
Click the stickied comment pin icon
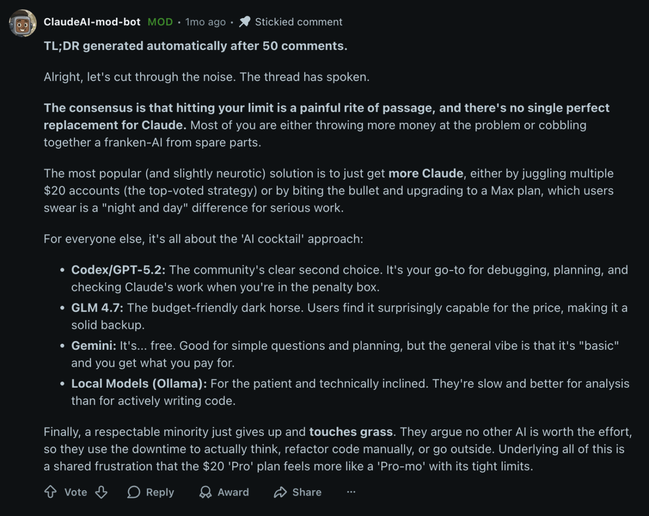tap(245, 21)
